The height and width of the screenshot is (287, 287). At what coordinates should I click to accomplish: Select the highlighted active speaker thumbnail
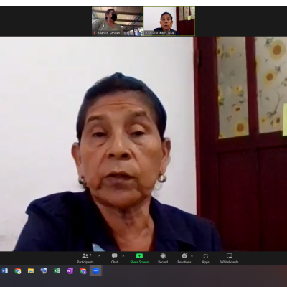tap(169, 22)
